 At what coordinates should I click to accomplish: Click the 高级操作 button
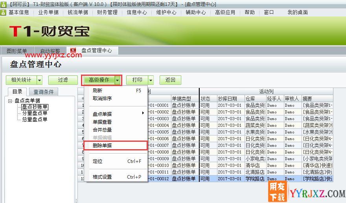99,80
